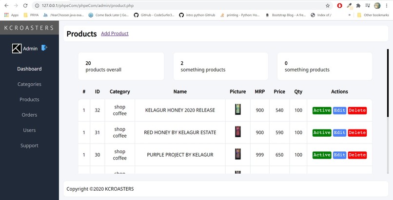The image size is (393, 200).
Task: Open the Opera extension icon
Action: [x=340, y=5]
